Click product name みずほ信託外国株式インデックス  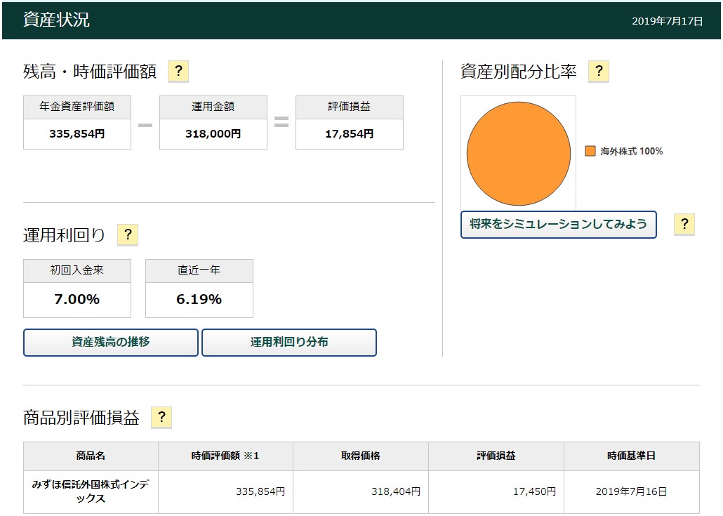(91, 491)
